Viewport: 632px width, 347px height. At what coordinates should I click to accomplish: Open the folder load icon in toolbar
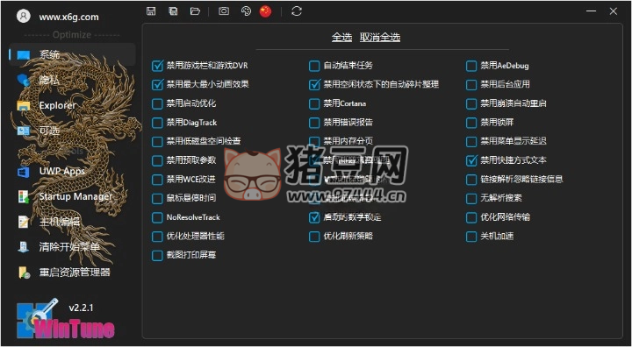coord(195,11)
